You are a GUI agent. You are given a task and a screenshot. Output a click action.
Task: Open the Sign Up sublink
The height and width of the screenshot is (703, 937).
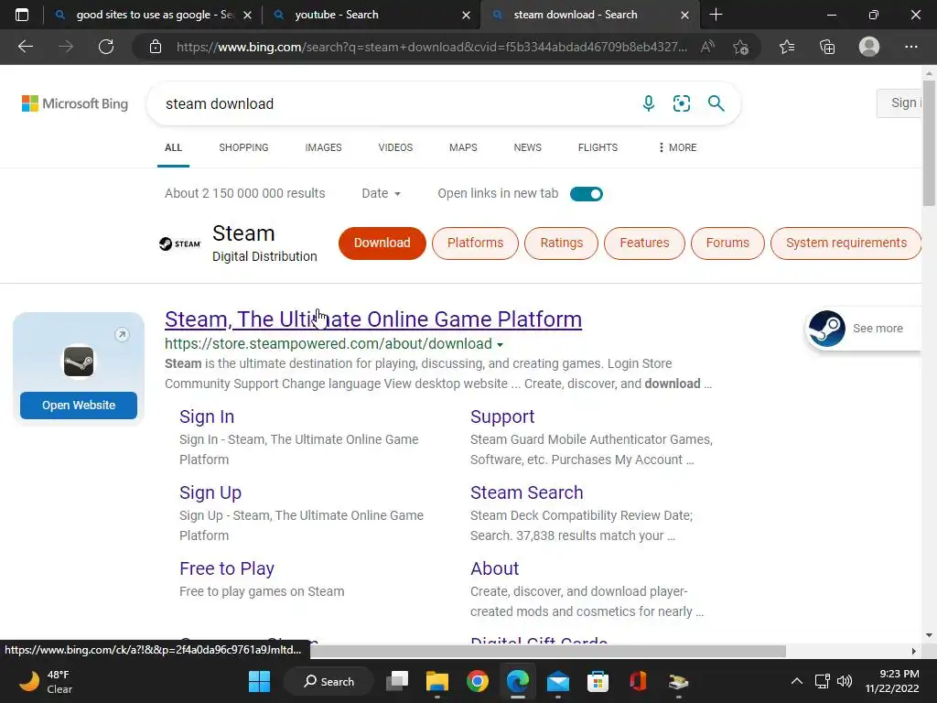(x=210, y=492)
